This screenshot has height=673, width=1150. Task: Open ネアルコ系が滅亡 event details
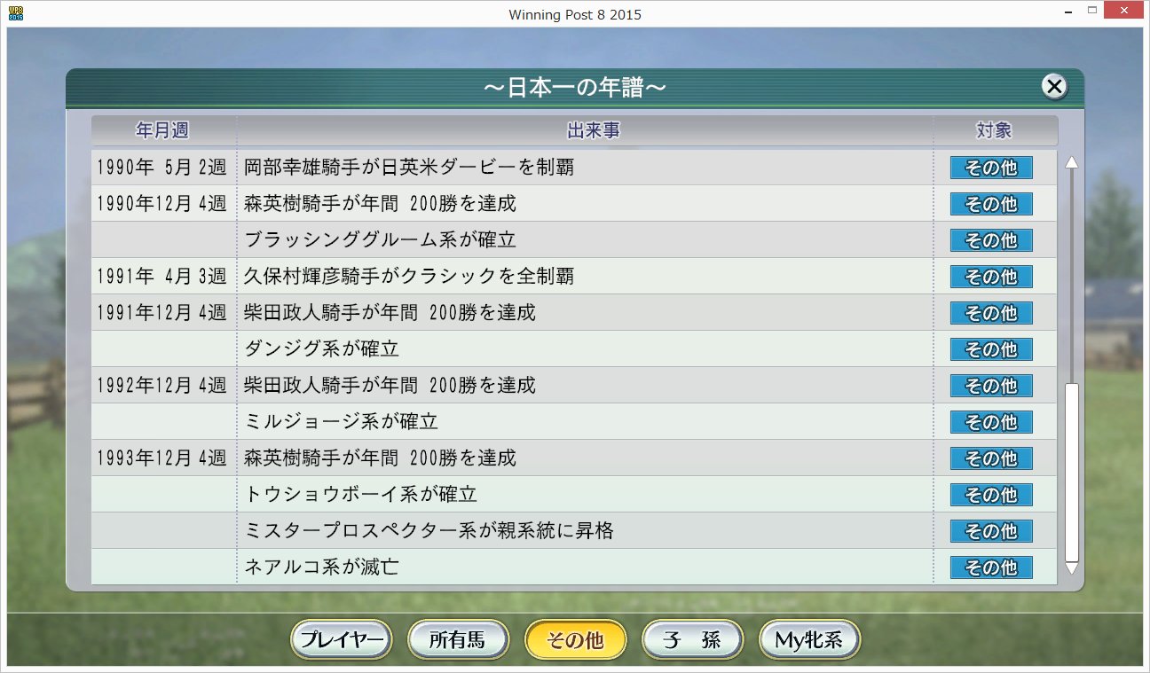[x=991, y=567]
